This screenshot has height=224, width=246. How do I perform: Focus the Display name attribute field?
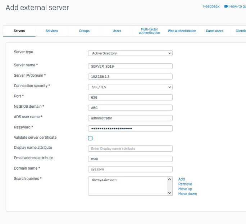point(130,149)
